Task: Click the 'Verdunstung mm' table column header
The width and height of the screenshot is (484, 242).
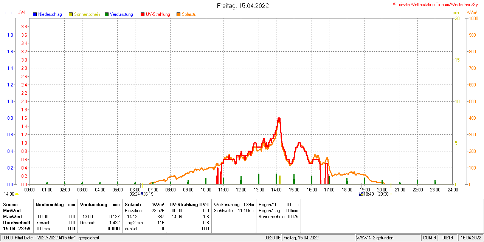Action: [100, 204]
